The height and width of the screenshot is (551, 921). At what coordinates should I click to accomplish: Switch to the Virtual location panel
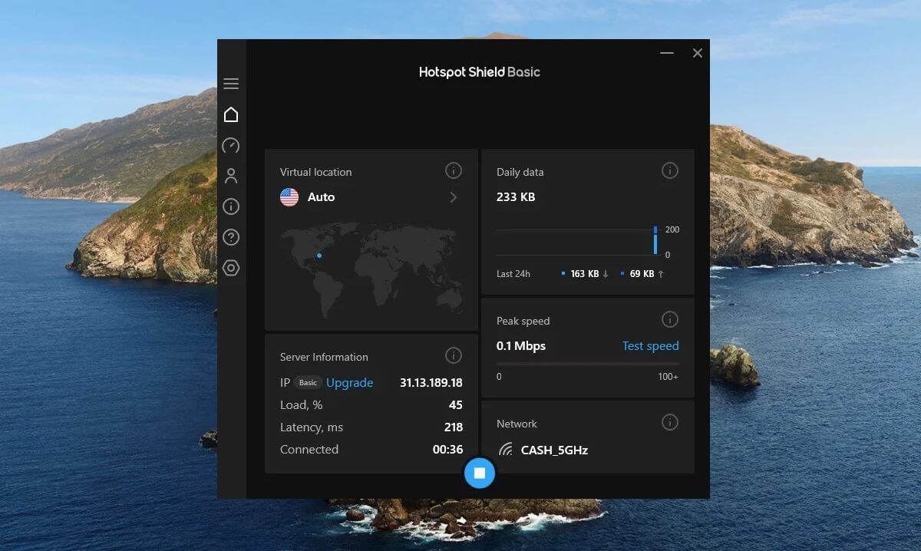(x=315, y=172)
